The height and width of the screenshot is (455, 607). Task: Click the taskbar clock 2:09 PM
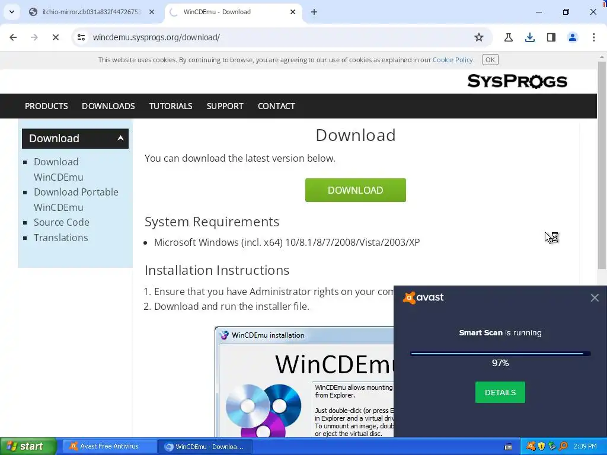point(585,447)
